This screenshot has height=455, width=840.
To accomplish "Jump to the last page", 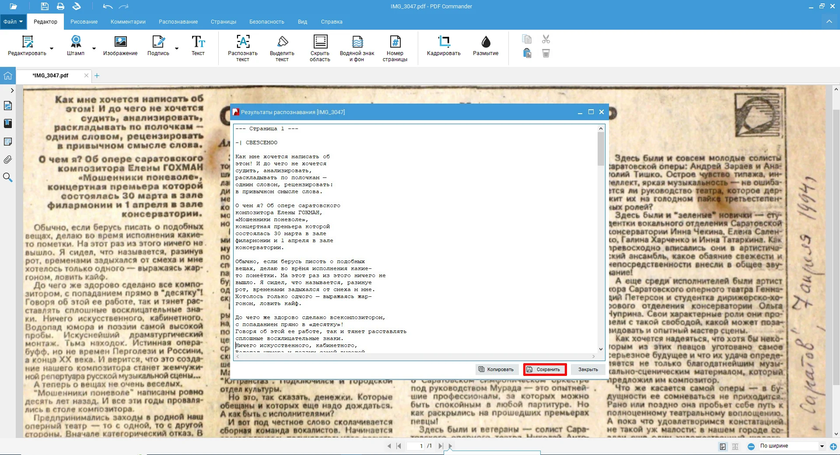I will [x=441, y=446].
